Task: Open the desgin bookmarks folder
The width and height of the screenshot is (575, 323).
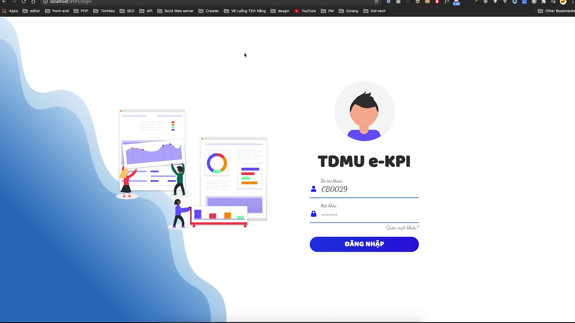Action: (280, 11)
